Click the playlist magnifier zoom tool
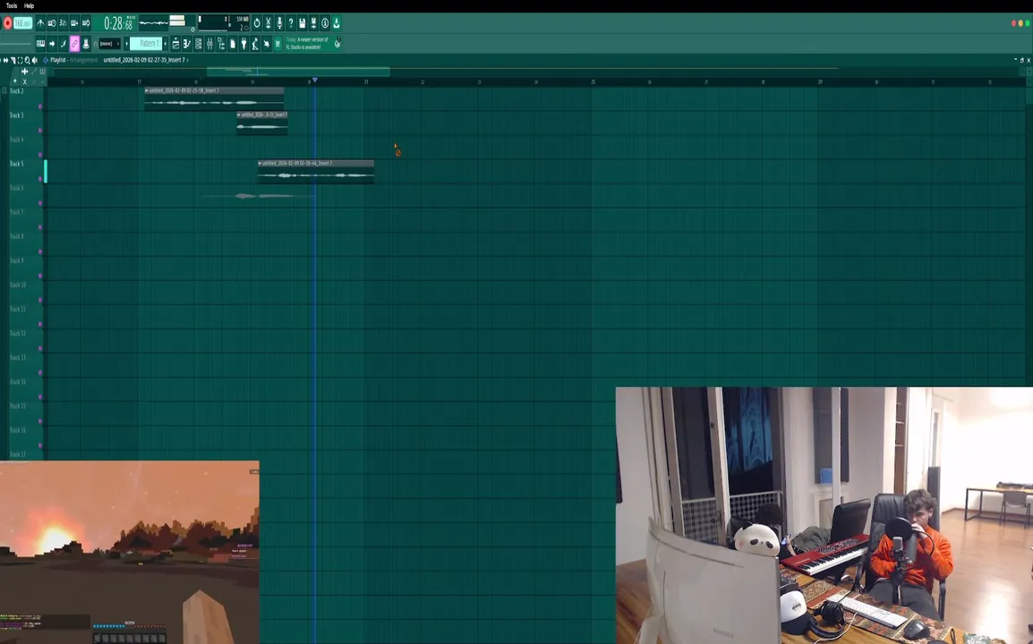The width and height of the screenshot is (1033, 644). click(x=27, y=60)
